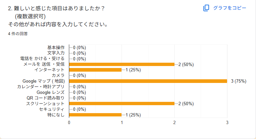Click the 基本操作 axis label
This screenshot has height=139, width=256.
[56, 47]
